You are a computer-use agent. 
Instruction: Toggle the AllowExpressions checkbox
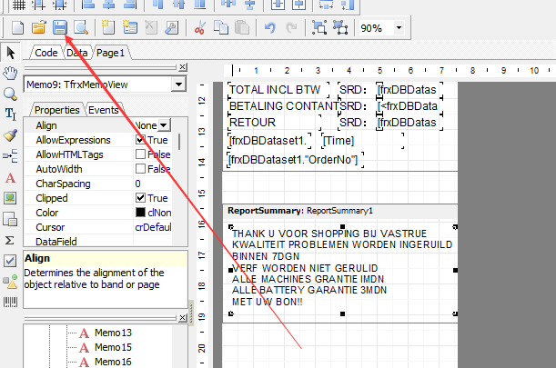(x=140, y=140)
